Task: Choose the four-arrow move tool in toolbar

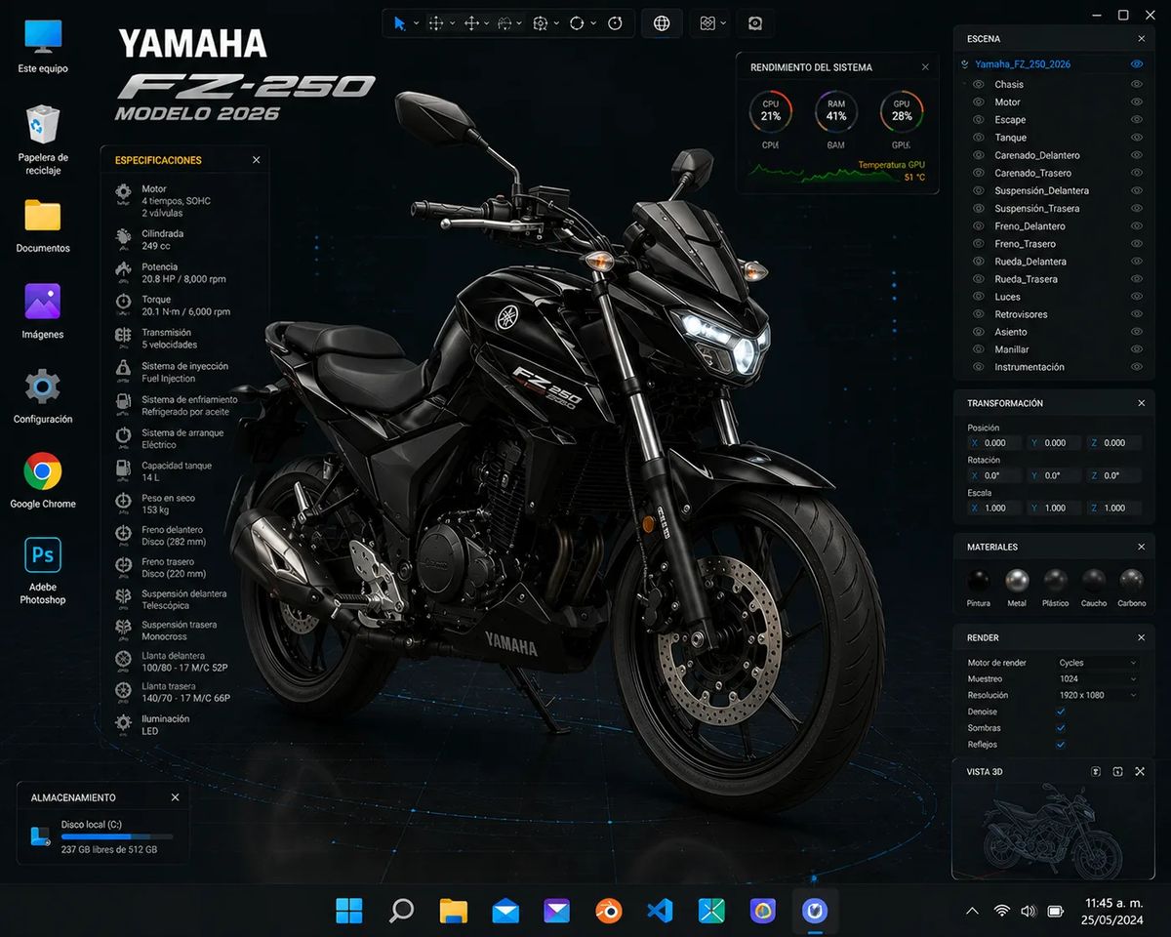Action: click(x=471, y=23)
